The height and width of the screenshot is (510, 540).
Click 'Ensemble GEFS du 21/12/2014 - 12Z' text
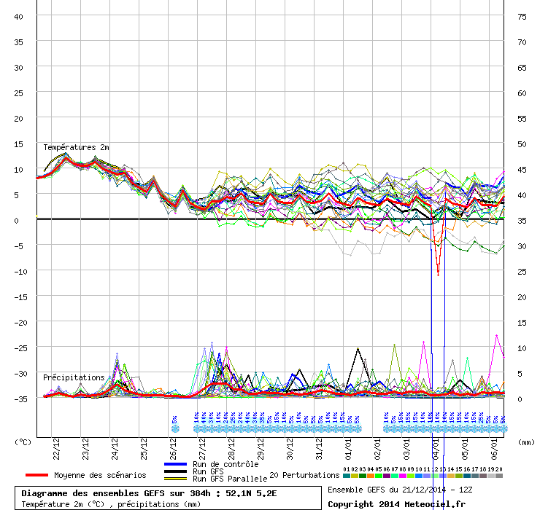(x=400, y=490)
